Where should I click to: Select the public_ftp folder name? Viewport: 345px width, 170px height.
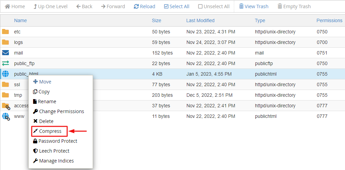pos(25,63)
